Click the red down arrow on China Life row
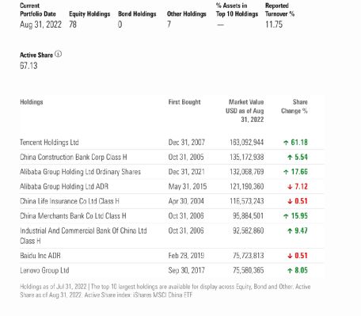Screen dimensions: 361x316 click(290, 201)
